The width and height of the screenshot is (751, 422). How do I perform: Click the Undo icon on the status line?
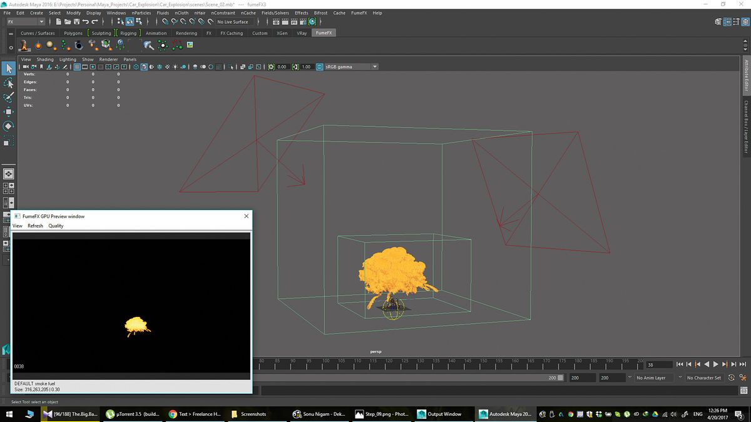tap(86, 21)
